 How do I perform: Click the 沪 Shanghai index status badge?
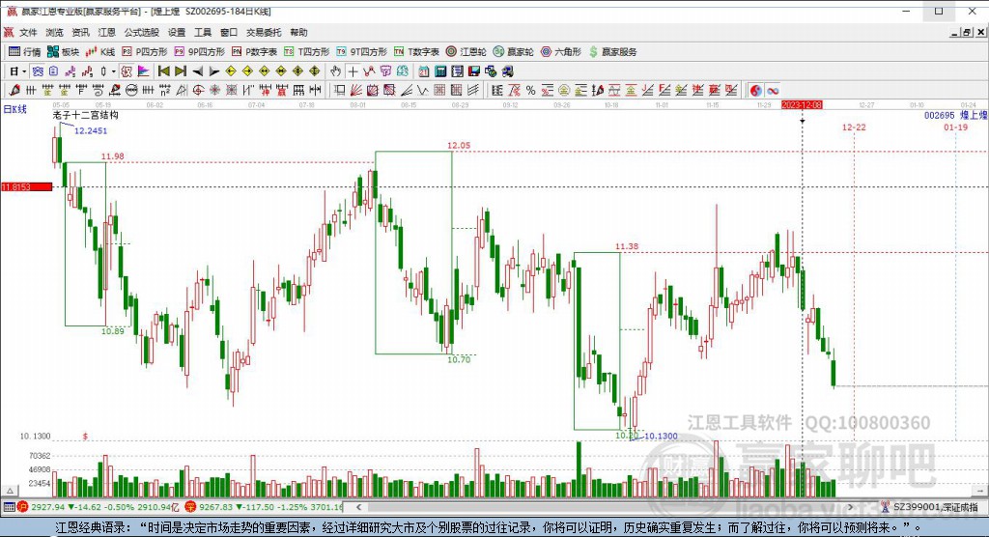coord(22,507)
